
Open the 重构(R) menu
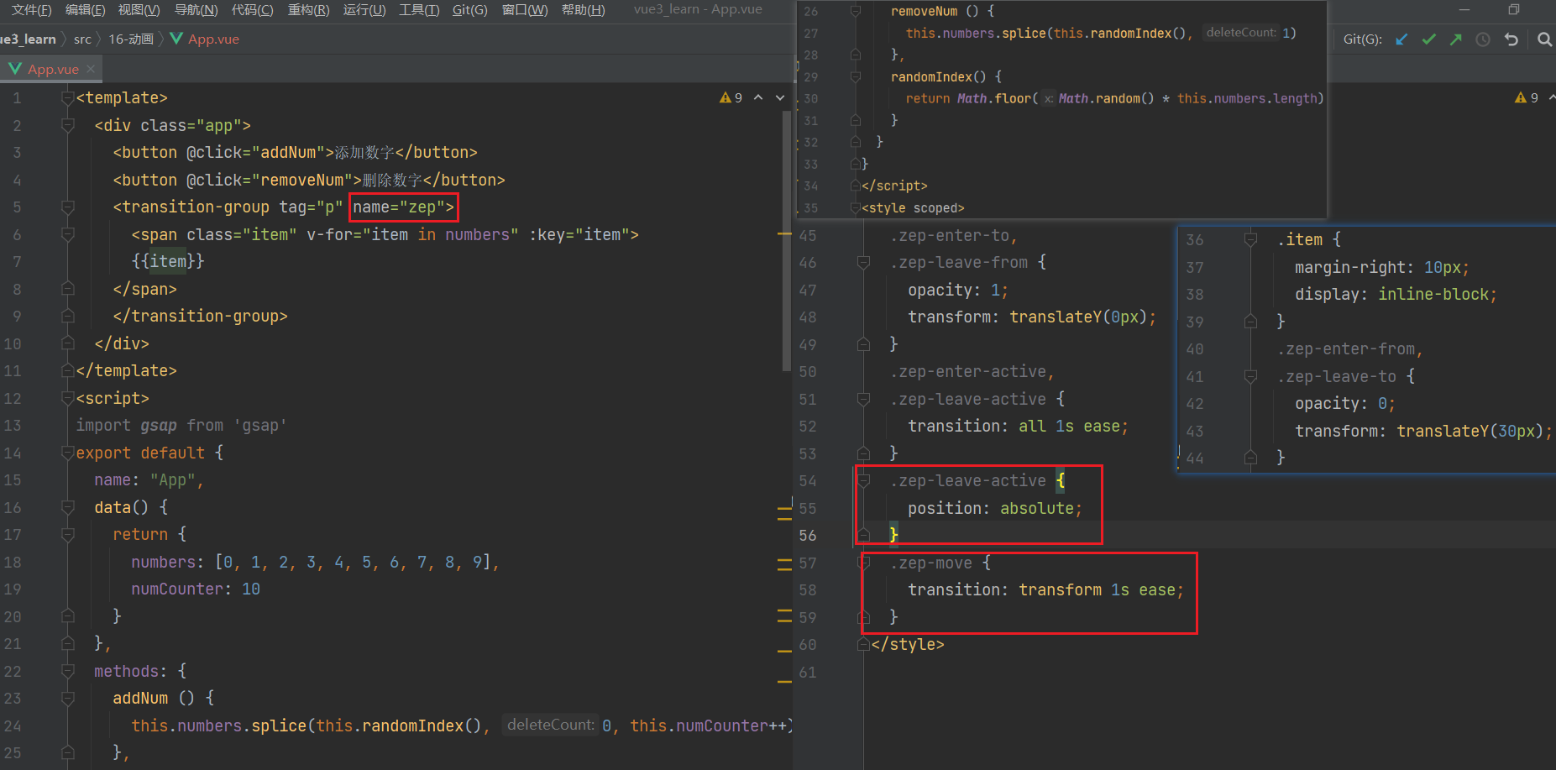[308, 9]
